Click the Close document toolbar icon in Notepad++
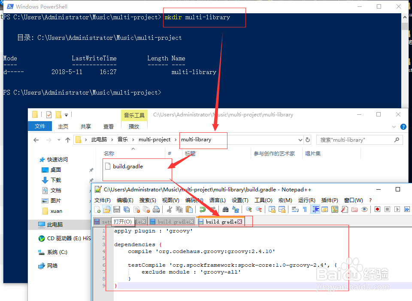 pos(136,209)
